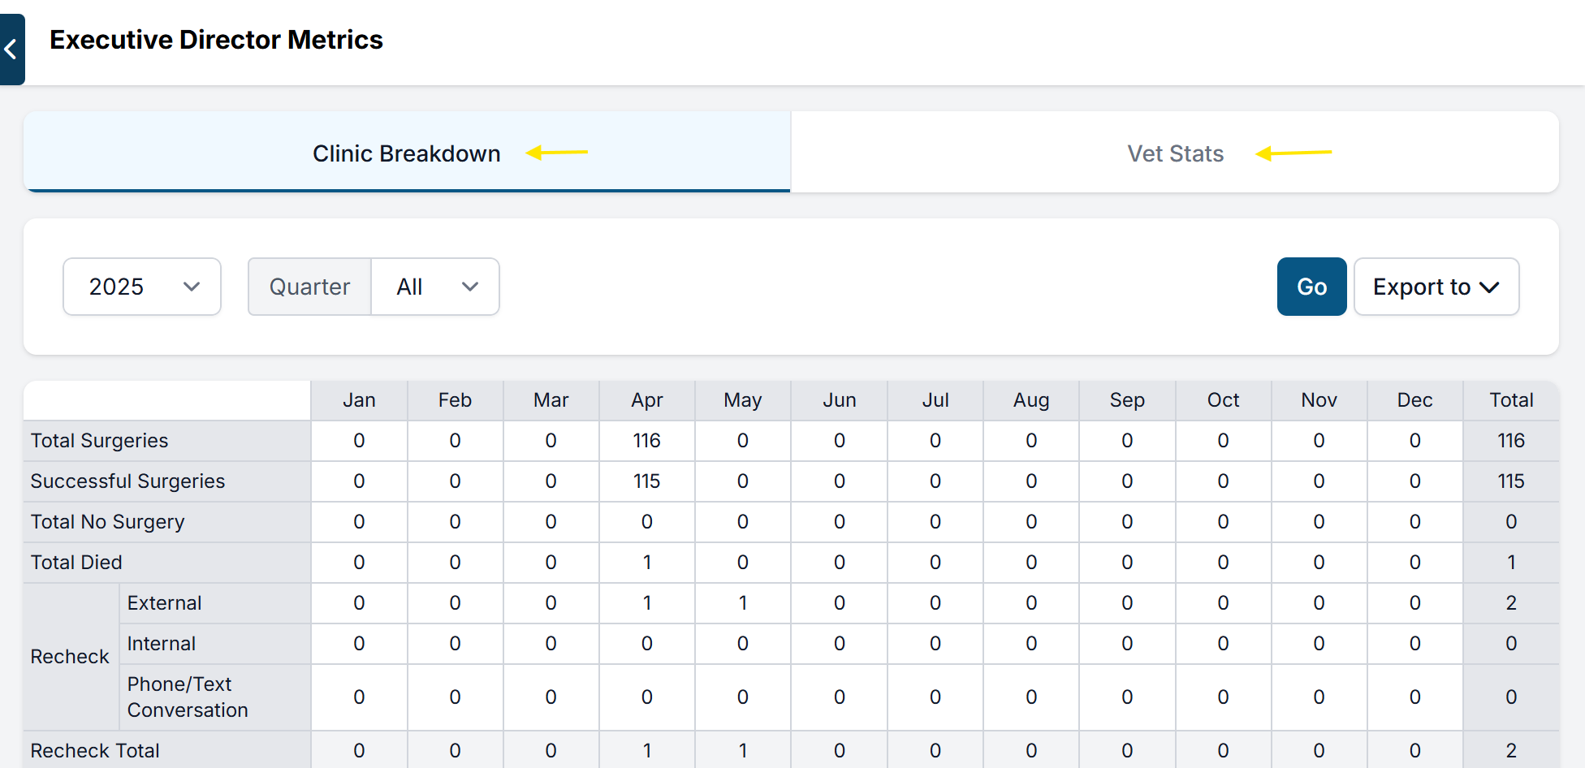Click the Executive Director Metrics heading
The height and width of the screenshot is (768, 1585).
(x=216, y=40)
